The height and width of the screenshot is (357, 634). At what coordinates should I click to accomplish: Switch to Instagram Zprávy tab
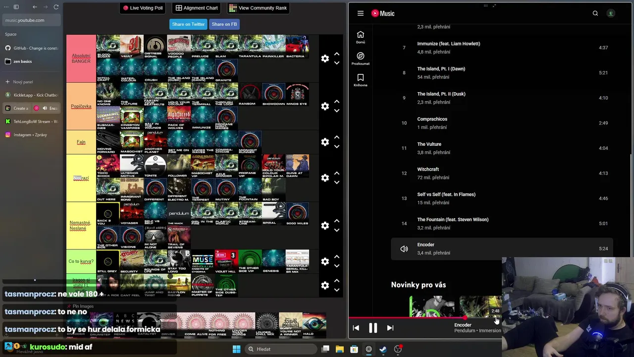click(31, 135)
